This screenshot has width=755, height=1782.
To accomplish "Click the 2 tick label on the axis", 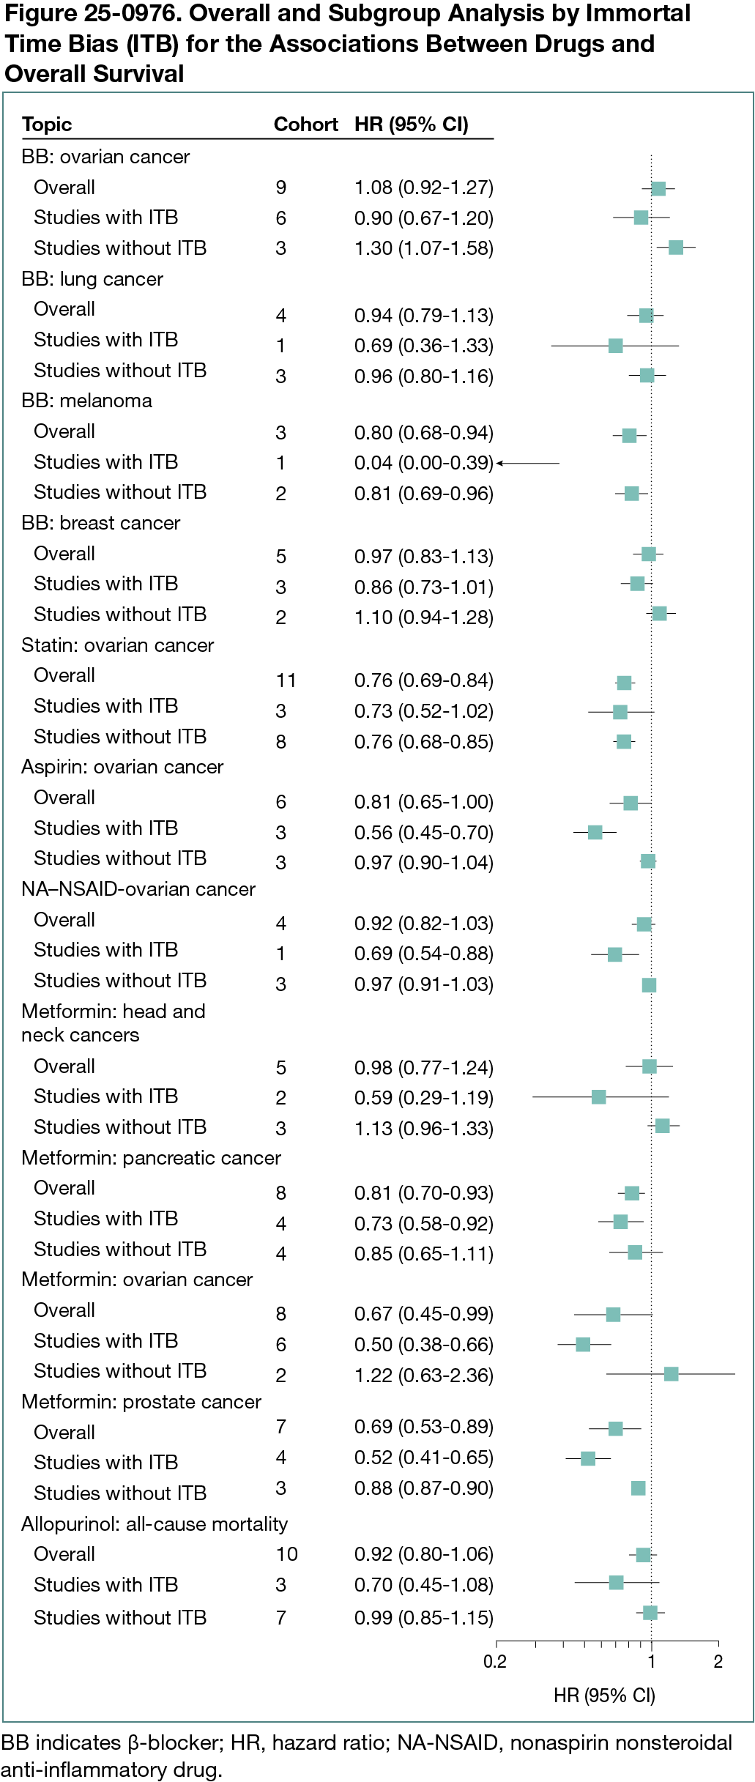I will coord(718,1661).
